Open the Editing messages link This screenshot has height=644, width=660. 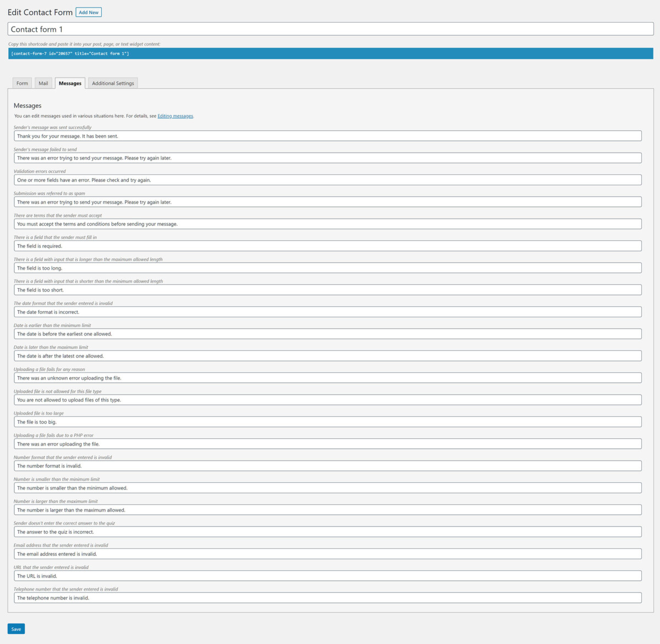click(x=175, y=115)
